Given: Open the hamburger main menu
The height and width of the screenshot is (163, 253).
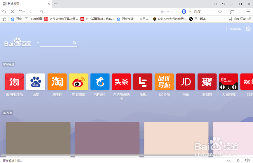Looking at the screenshot, I should [x=248, y=12].
